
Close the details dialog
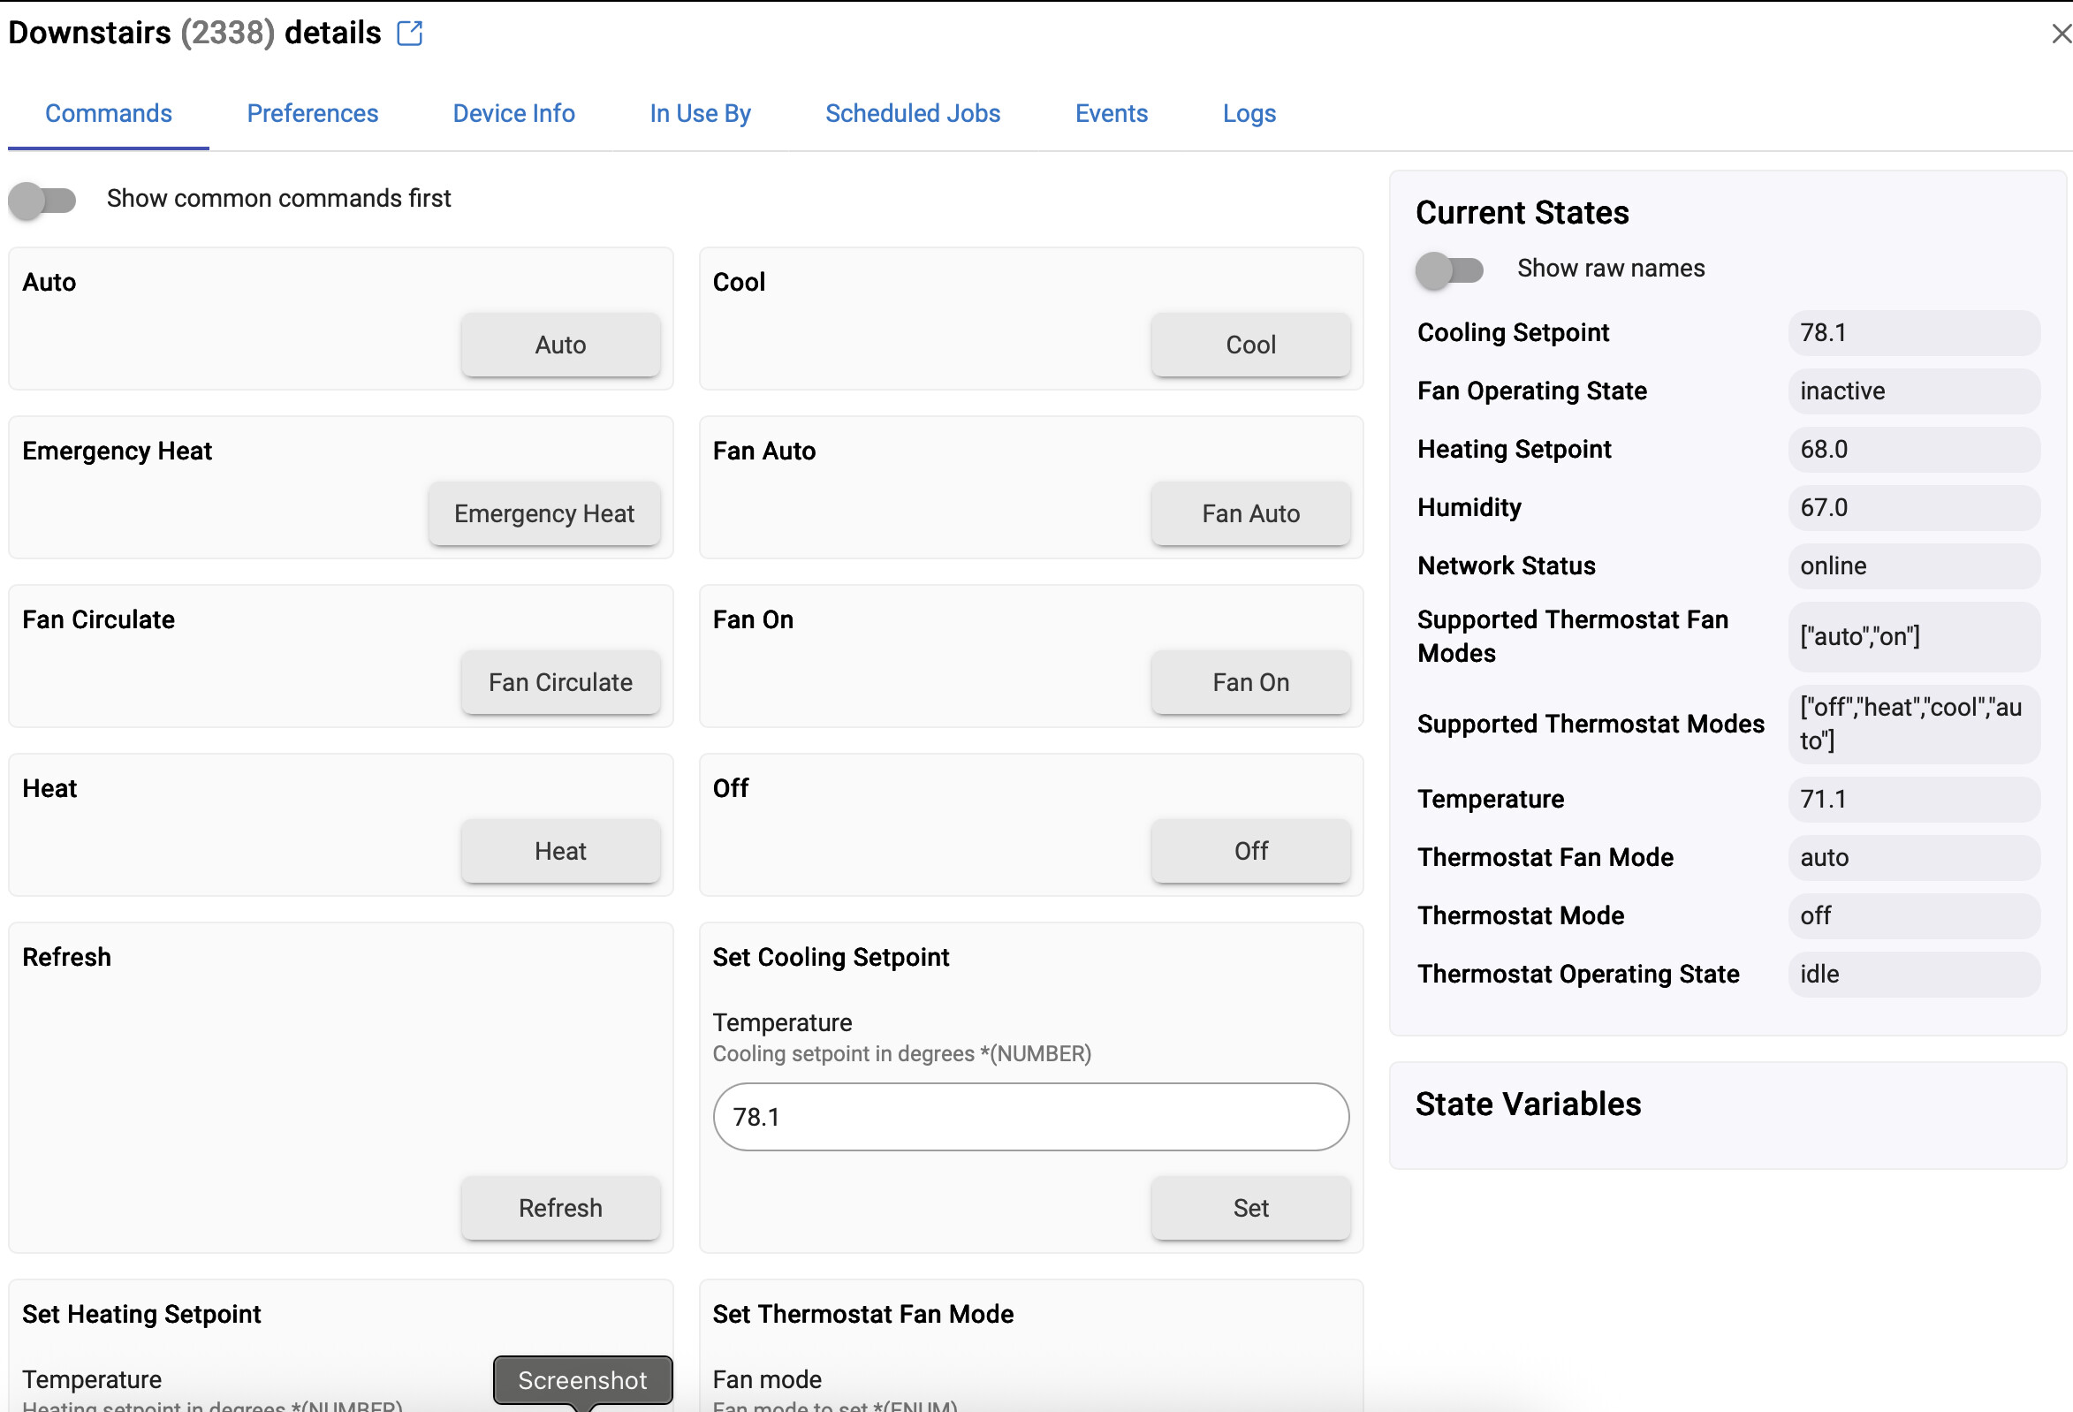pos(2061,33)
